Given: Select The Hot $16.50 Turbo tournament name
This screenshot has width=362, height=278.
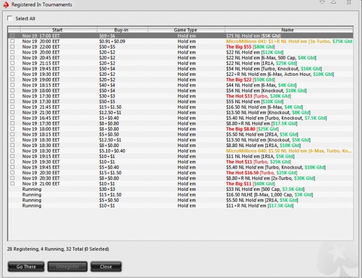Looking at the screenshot, I should (262, 173).
